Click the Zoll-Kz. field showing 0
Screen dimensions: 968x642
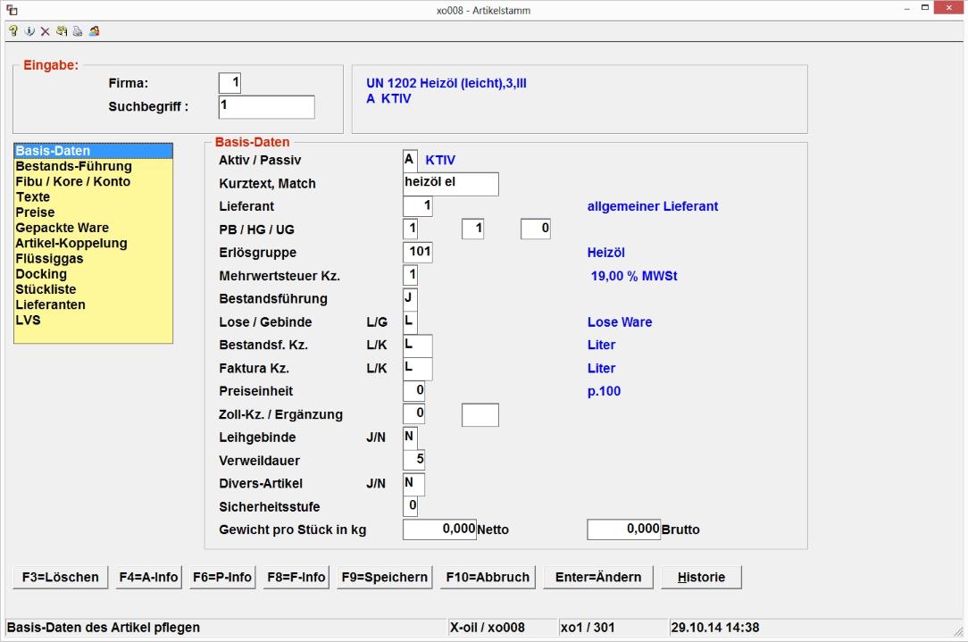click(413, 414)
